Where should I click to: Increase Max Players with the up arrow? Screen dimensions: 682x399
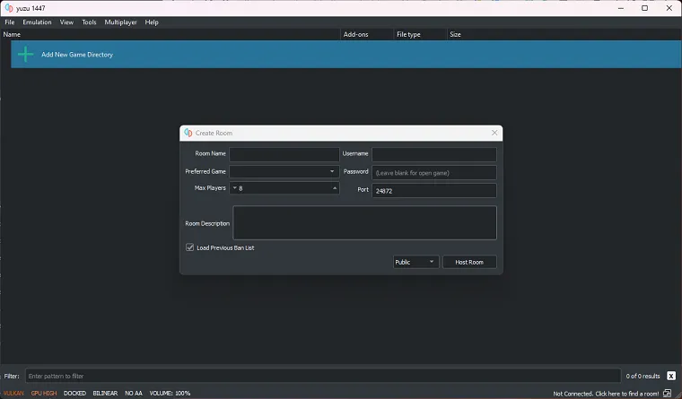(335, 188)
